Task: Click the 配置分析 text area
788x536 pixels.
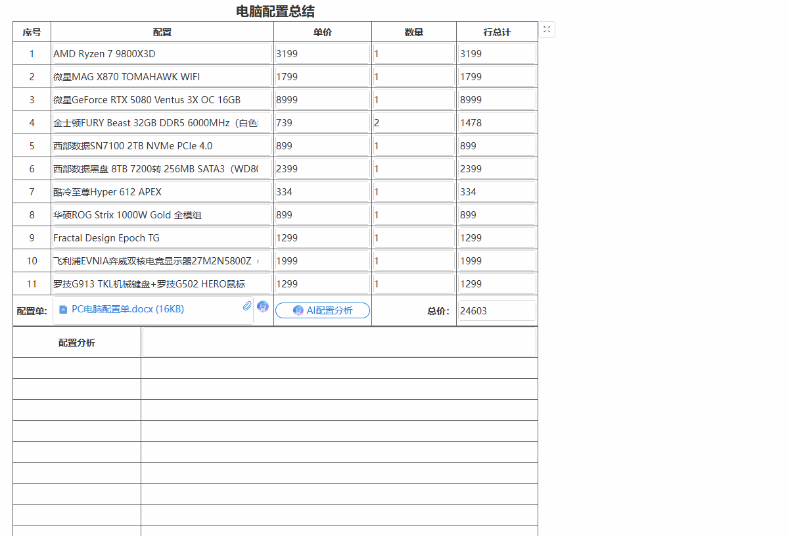Action: click(339, 343)
